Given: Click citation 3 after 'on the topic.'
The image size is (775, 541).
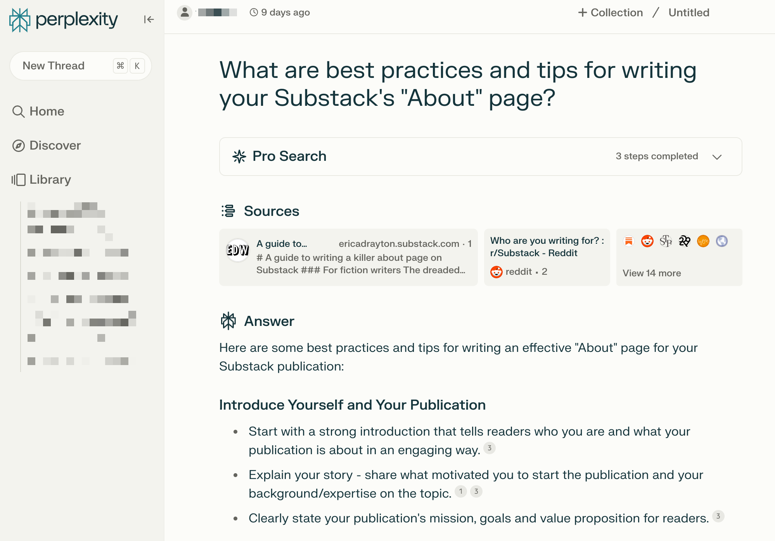Looking at the screenshot, I should click(x=476, y=491).
